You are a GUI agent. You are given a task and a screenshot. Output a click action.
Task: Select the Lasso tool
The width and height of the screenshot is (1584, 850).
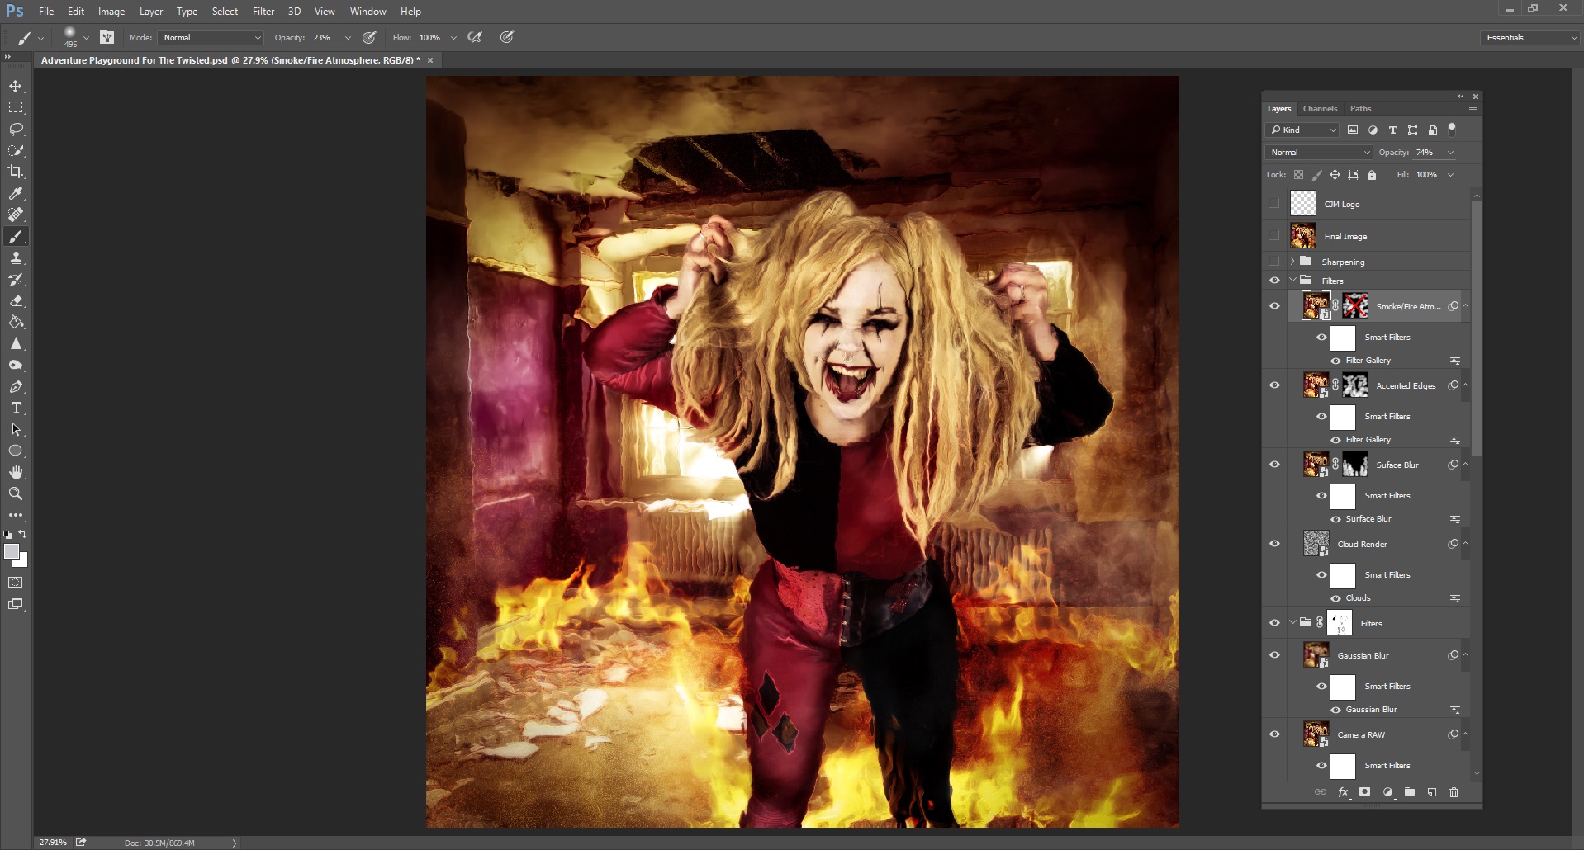(x=16, y=130)
